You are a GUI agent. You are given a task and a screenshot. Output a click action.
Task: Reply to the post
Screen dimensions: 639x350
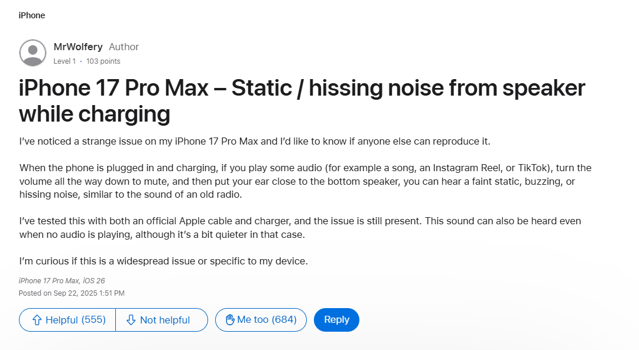[336, 320]
